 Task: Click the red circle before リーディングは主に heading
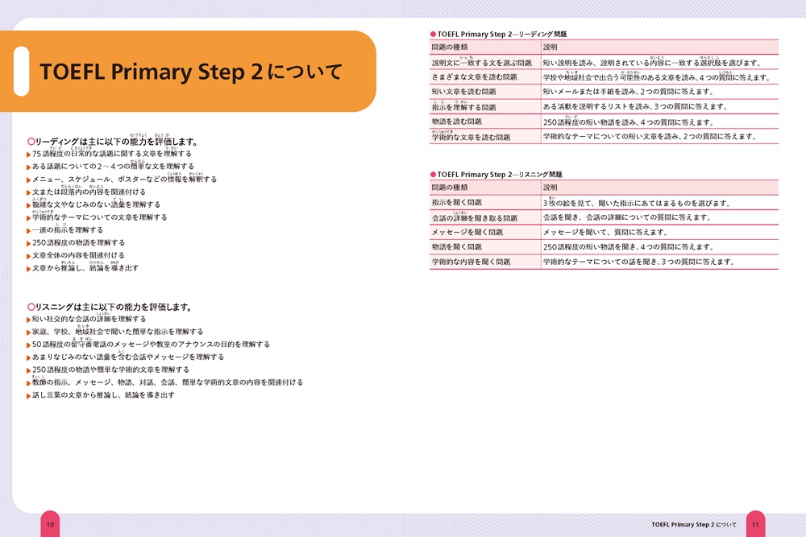point(31,142)
